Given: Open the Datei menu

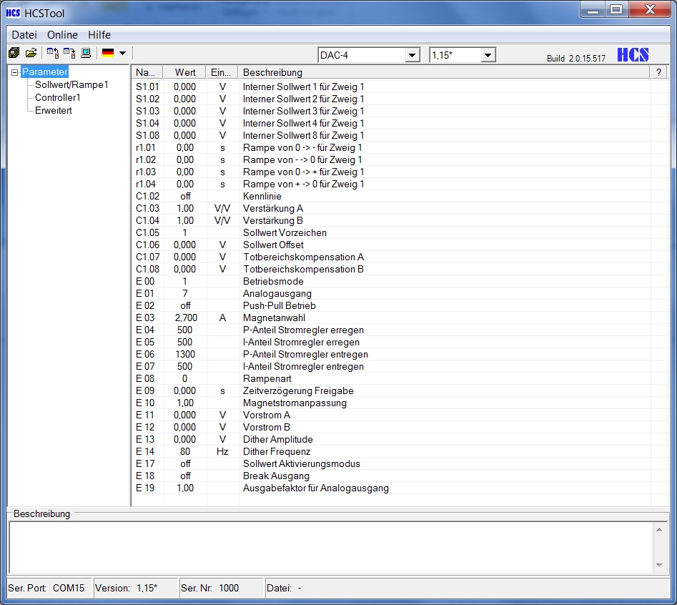Looking at the screenshot, I should (x=24, y=34).
